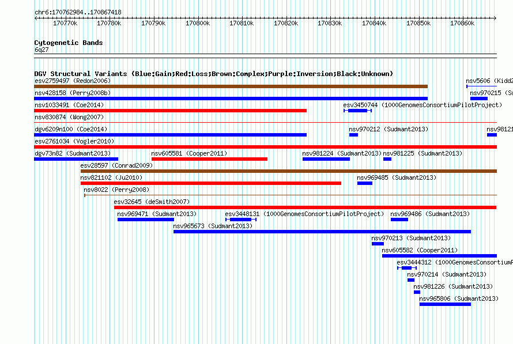The width and height of the screenshot is (513, 344).
Task: Select the red esv2761034 loss bar
Action: (x=265, y=147)
